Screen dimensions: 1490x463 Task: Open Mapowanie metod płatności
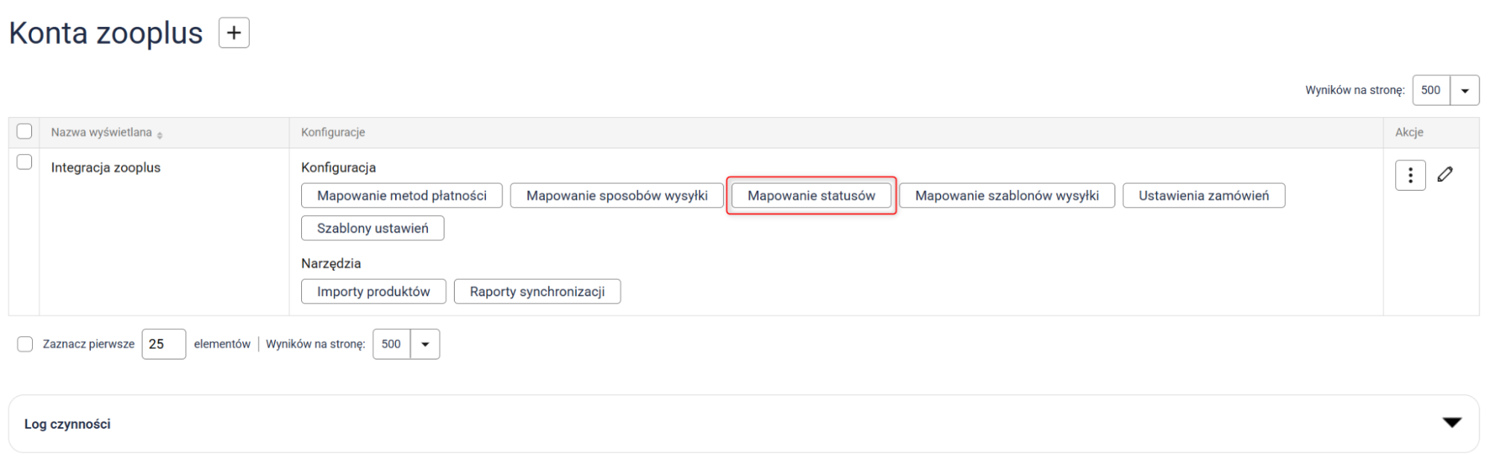[402, 195]
